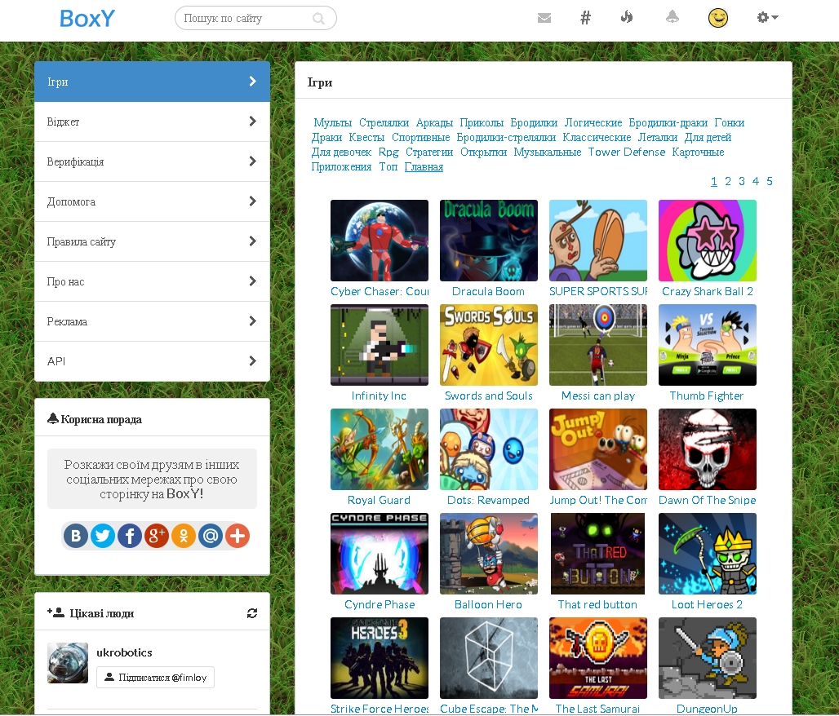839x716 pixels.
Task: Open the API sidebar menu entry
Action: coord(152,361)
